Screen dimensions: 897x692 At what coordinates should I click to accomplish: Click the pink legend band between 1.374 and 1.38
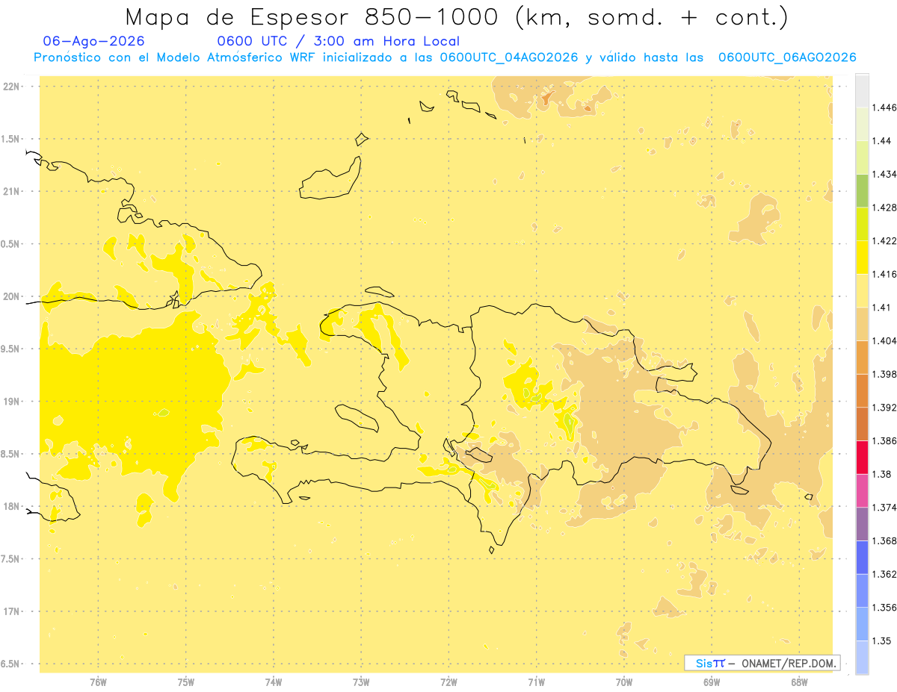(862, 490)
